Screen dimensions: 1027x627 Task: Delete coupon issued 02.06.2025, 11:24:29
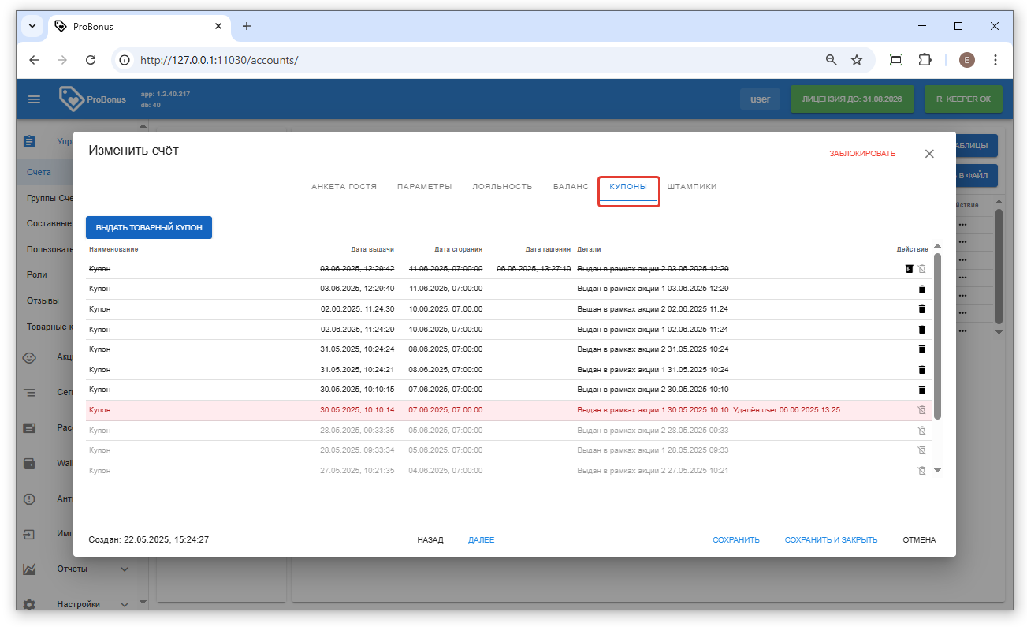(x=921, y=330)
